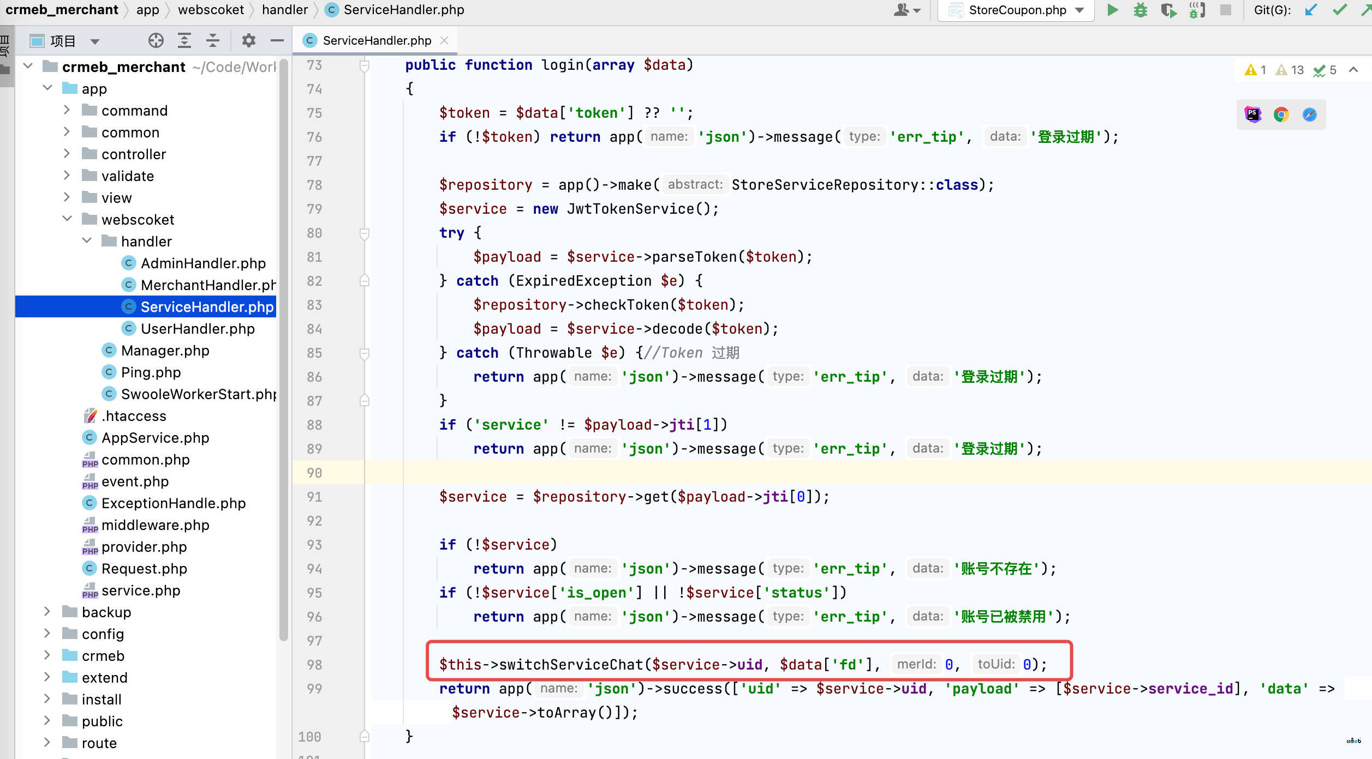
Task: Open UserHandler.php in project tree
Action: coord(198,329)
